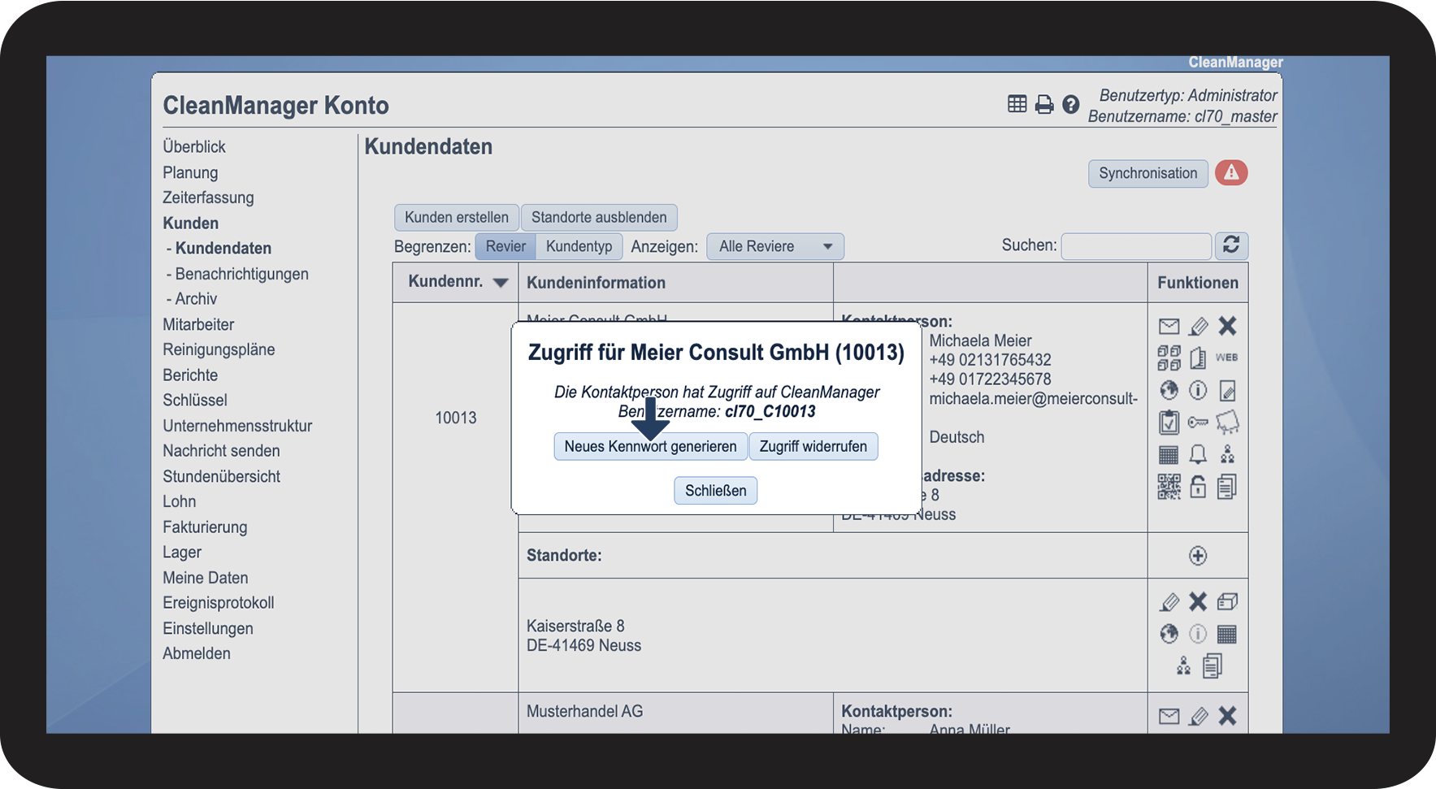The width and height of the screenshot is (1436, 789).
Task: Click Neues Kennwort generieren
Action: click(650, 446)
